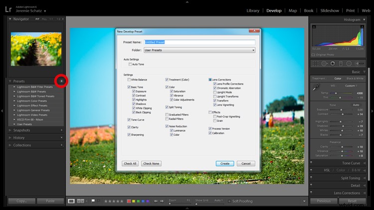
Task: Apply yellow color label
Action: pos(134,201)
